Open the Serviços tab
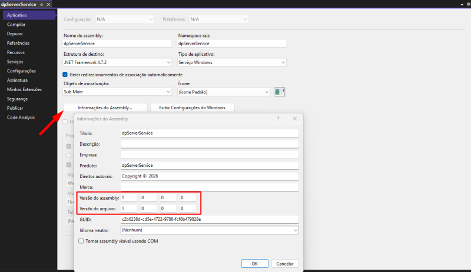The width and height of the screenshot is (471, 272). 15,62
